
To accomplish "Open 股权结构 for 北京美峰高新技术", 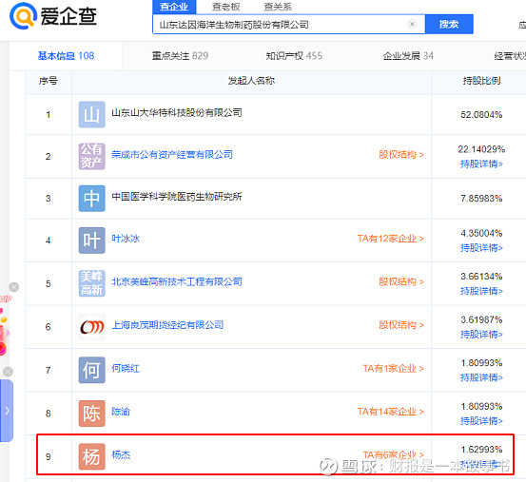I will [401, 281].
